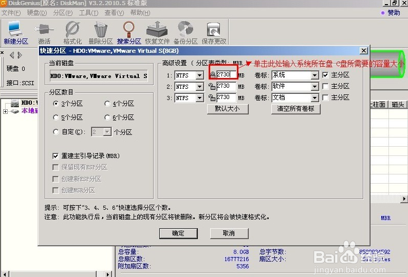The height and width of the screenshot is (277, 408).
Task: Open the 查看(V) menu
Action: [x=114, y=13]
